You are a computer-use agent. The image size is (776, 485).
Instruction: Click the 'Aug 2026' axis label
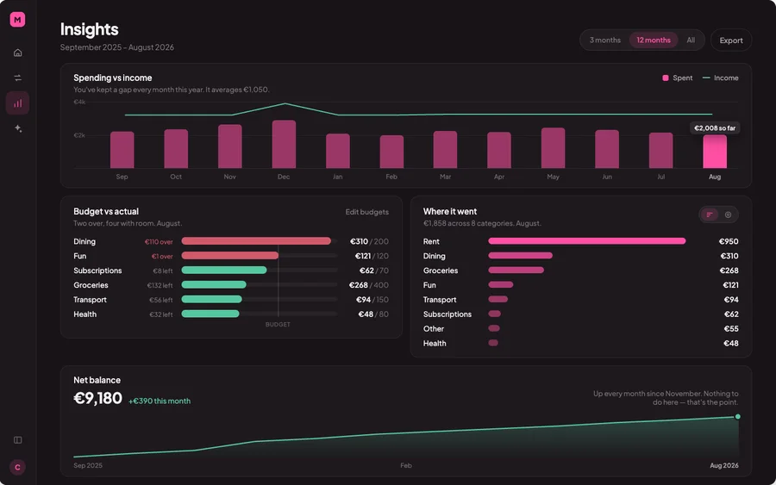(x=724, y=465)
